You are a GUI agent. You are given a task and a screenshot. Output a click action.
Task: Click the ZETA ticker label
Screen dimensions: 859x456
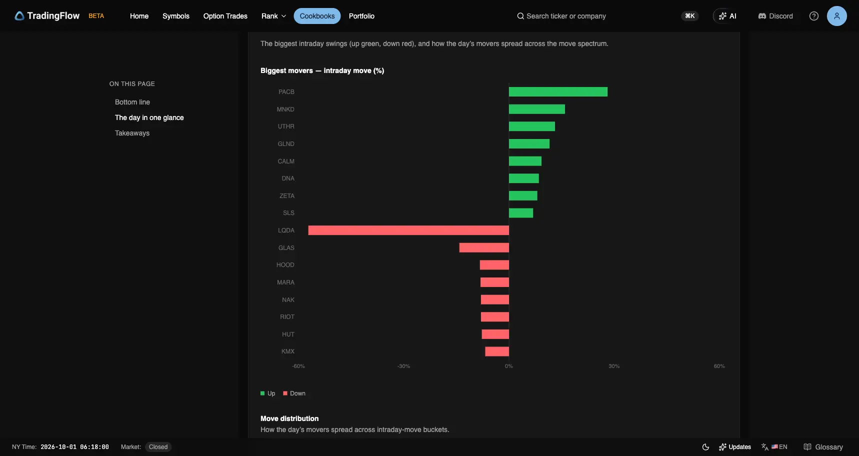point(287,196)
